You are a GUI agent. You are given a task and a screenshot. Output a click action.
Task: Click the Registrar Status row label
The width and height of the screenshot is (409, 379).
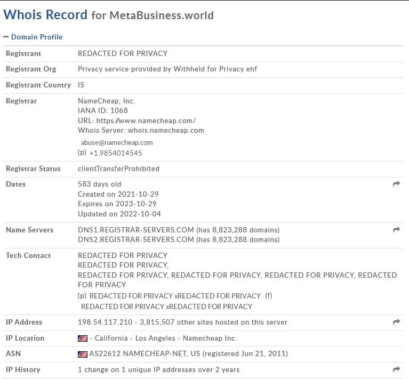click(33, 168)
